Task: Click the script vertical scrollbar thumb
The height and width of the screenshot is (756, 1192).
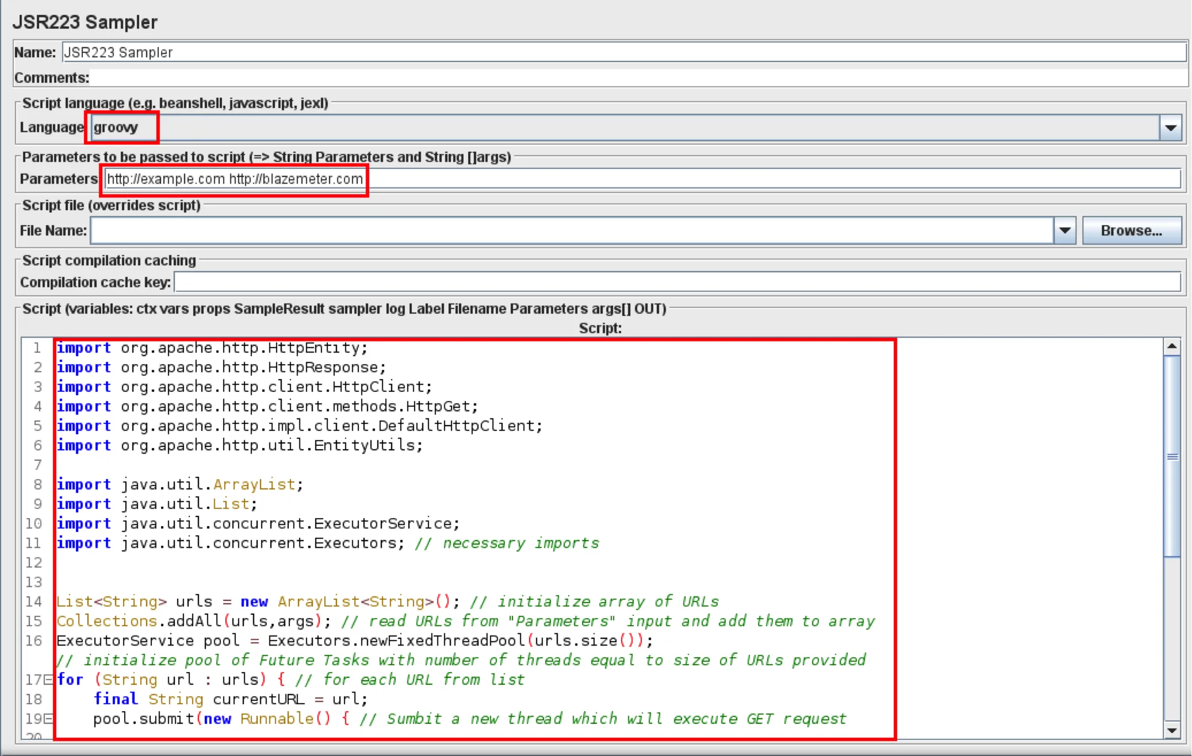Action: pos(1172,456)
